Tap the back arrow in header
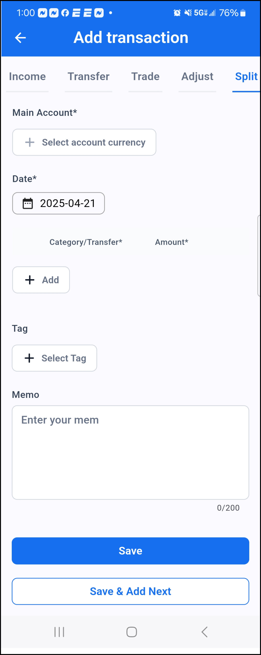Image resolution: width=261 pixels, height=655 pixels. coord(20,38)
